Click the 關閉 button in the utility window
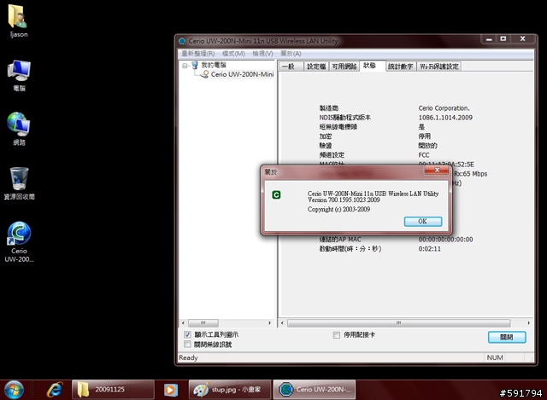Image resolution: width=547 pixels, height=400 pixels. tap(507, 337)
